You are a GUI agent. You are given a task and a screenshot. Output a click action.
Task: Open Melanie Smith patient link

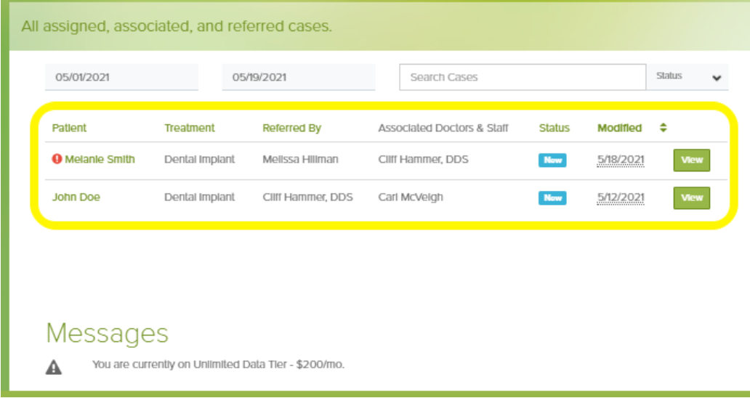coord(100,160)
